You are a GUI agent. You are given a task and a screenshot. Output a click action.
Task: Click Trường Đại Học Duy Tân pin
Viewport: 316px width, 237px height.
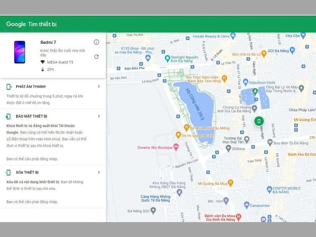(x=246, y=139)
